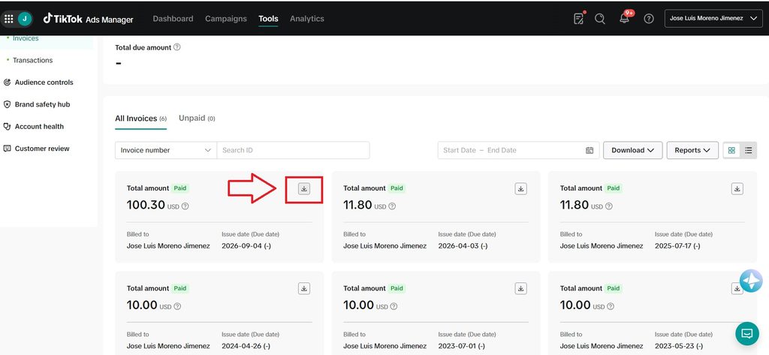Click the Search ID input field
The width and height of the screenshot is (769, 355).
click(x=294, y=151)
